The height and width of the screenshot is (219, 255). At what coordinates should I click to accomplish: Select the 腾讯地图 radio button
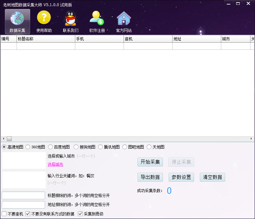tap(100, 147)
